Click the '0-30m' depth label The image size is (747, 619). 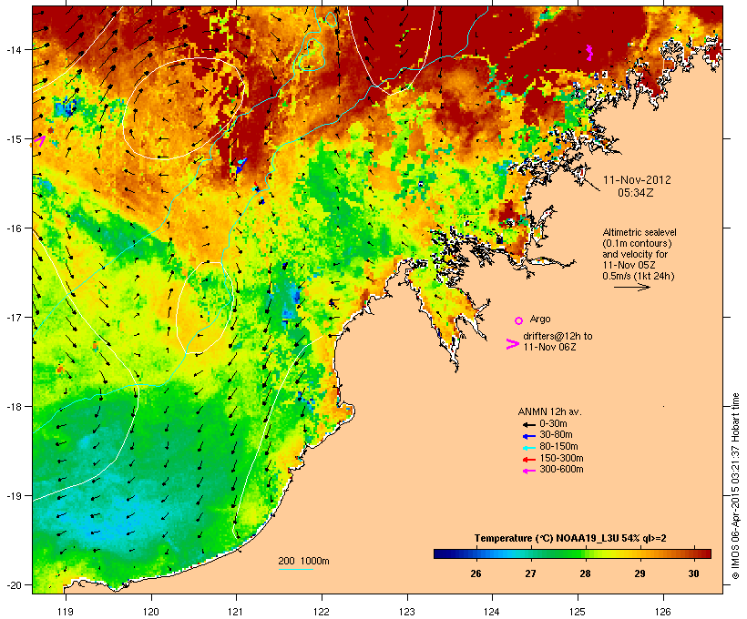tap(553, 424)
